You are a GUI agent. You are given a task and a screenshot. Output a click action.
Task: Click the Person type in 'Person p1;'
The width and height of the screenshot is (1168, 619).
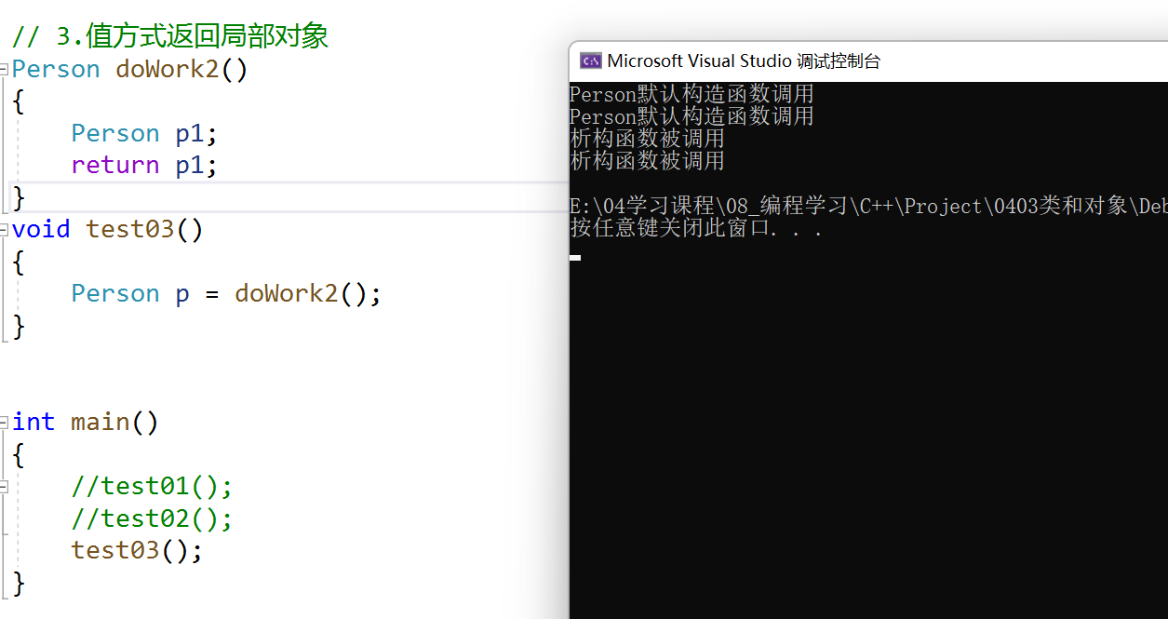point(114,134)
